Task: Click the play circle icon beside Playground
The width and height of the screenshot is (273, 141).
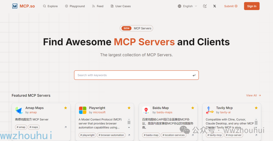Action: pyautogui.click(x=66, y=6)
